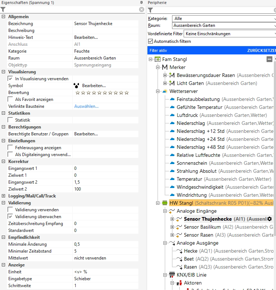Click the filter funnel in Eigenschaften panel
The image size is (276, 290).
coord(3,9)
